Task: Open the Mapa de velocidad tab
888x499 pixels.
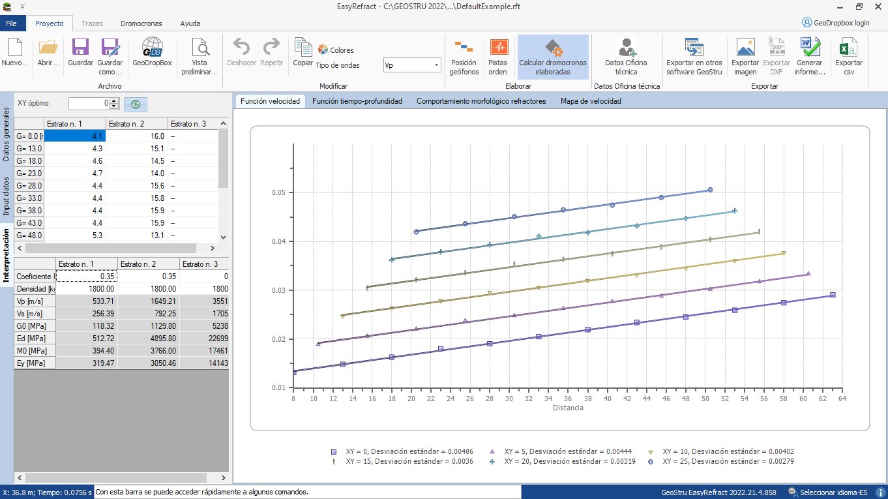Action: [591, 101]
